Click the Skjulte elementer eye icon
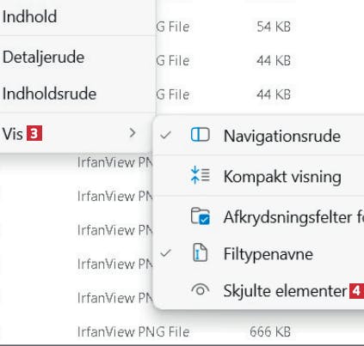The image size is (364, 346). [x=201, y=290]
